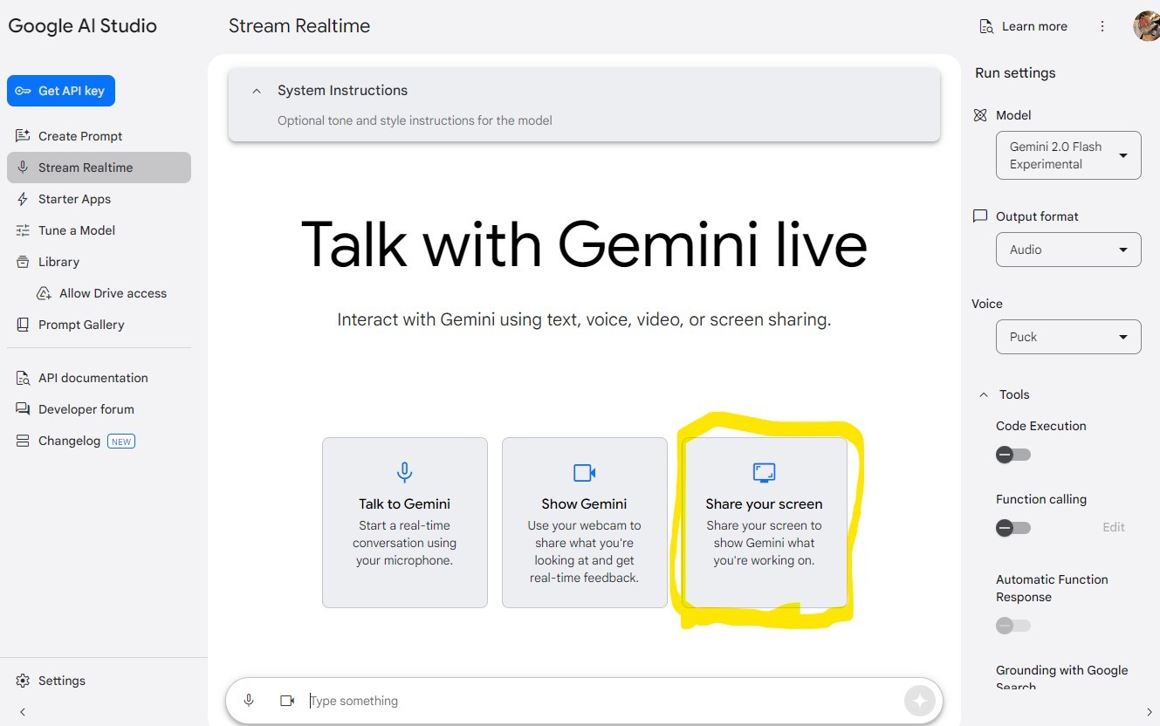Collapse the System Instructions panel
Screen dimensions: 1160x726
[x=257, y=91]
